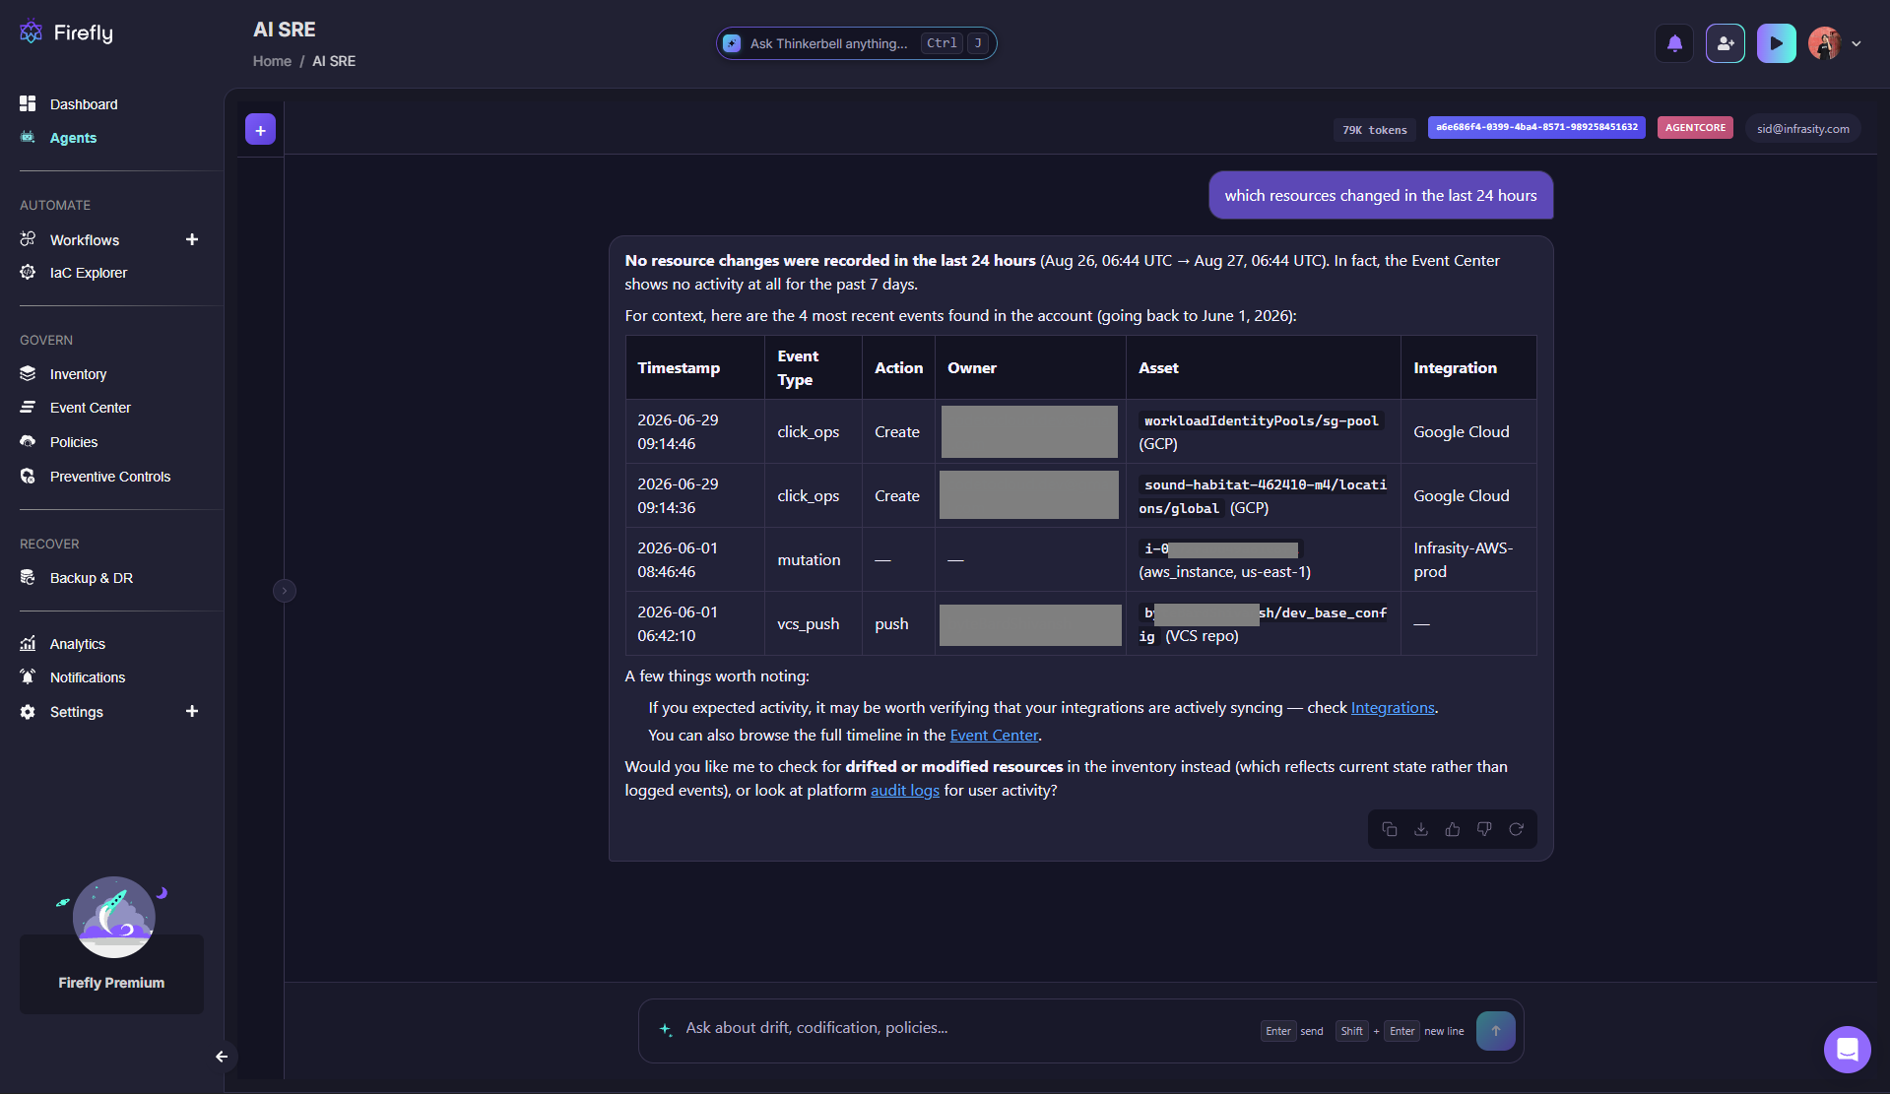1890x1094 pixels.
Task: Go to Inventory
Action: pos(78,374)
